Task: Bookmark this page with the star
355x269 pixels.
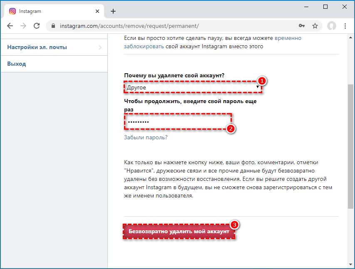Action: click(x=315, y=26)
